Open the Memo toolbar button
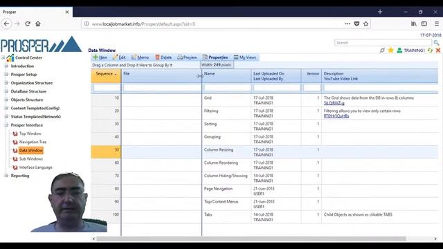 point(140,57)
